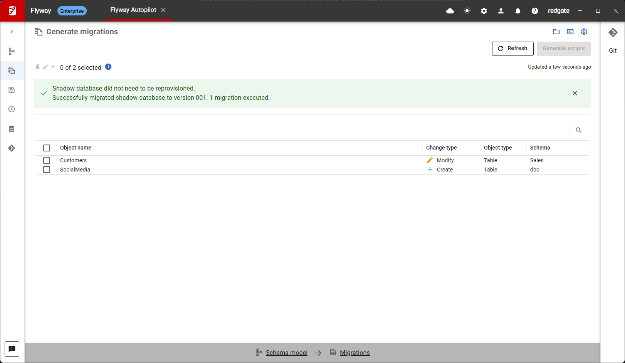Sort by Object type column header
The image size is (625, 363).
(498, 148)
